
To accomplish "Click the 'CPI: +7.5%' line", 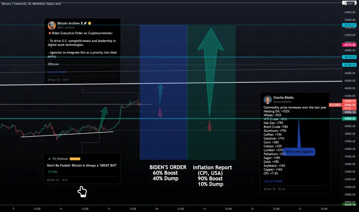I will tap(271, 173).
